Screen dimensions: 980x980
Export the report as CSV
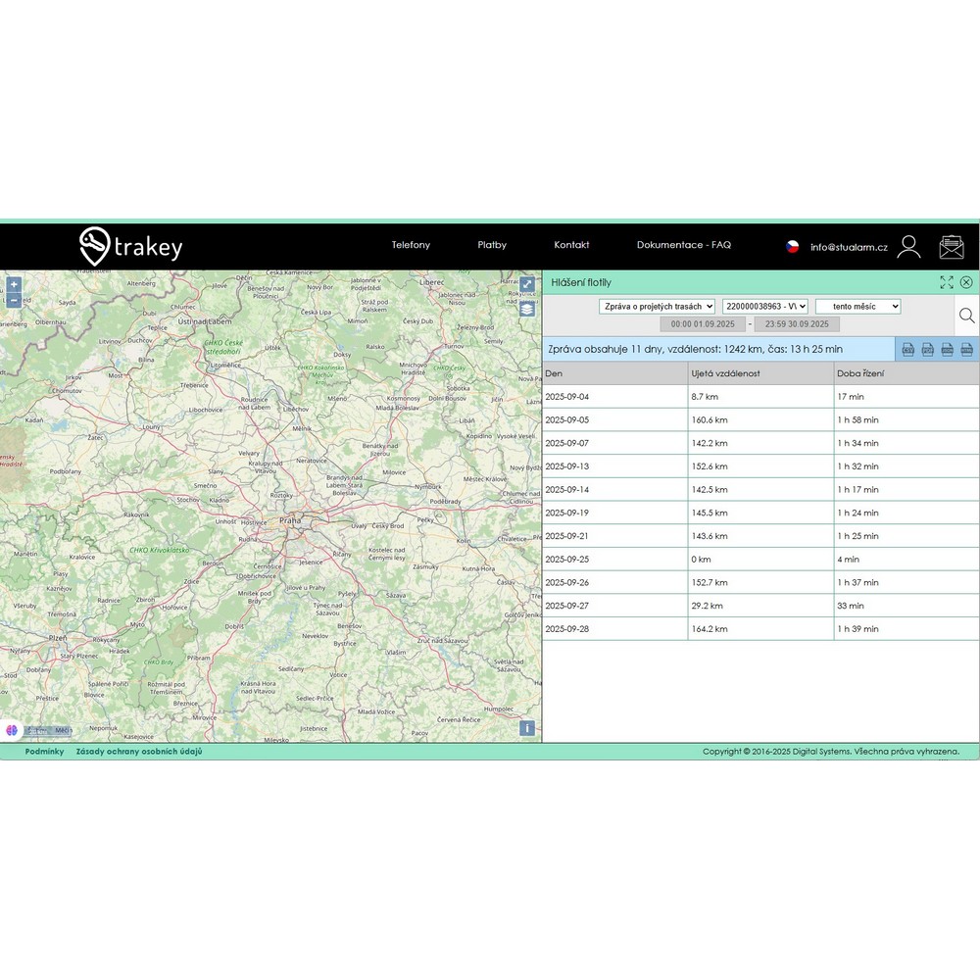[907, 350]
